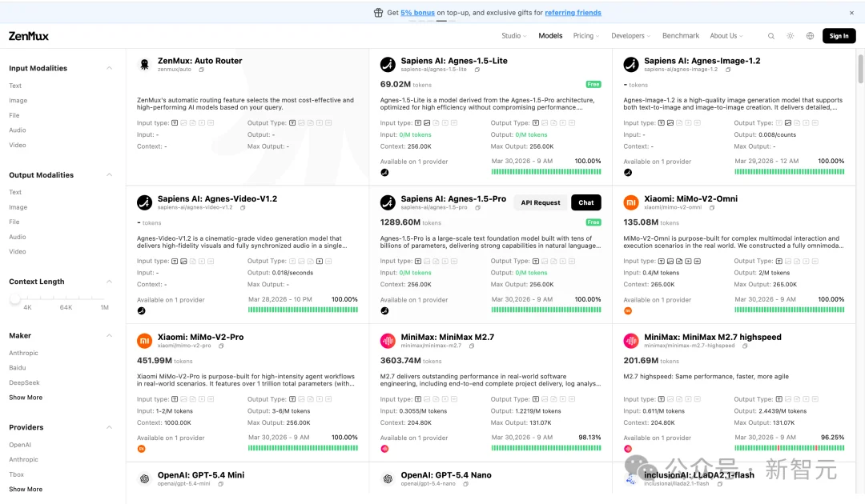Copy the zenmux/auto model slug
This screenshot has height=504, width=865.
point(201,70)
